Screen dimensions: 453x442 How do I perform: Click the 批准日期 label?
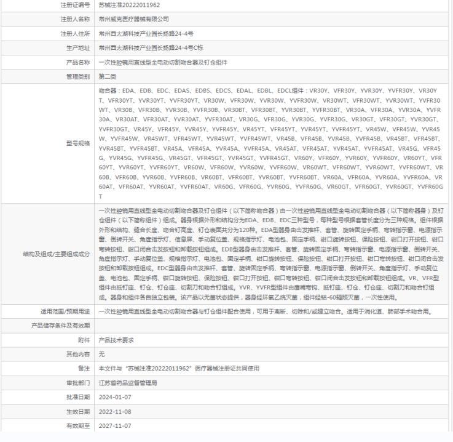point(78,397)
